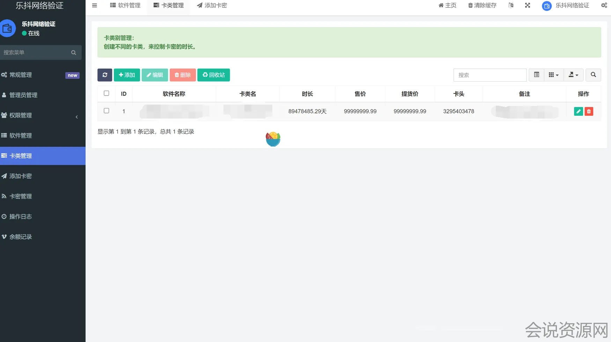Screen dimensions: 611x342
Task: Click the green 添加 button
Action: (x=127, y=75)
